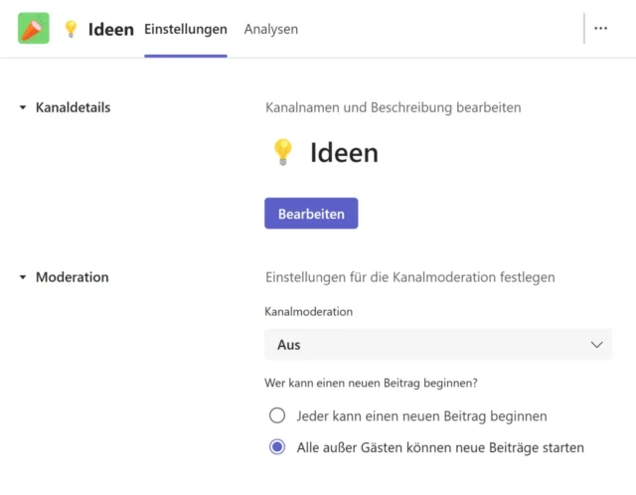Image resolution: width=636 pixels, height=495 pixels.
Task: Click the Bearbeiten button
Action: tap(311, 214)
